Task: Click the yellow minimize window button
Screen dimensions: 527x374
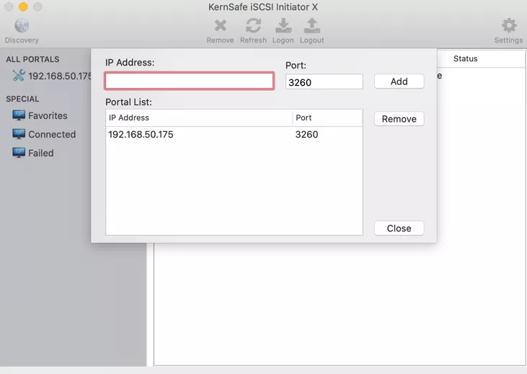Action: point(23,6)
